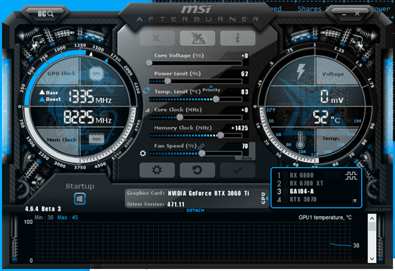Adjust the Memory Clock slider handle

tap(220, 135)
